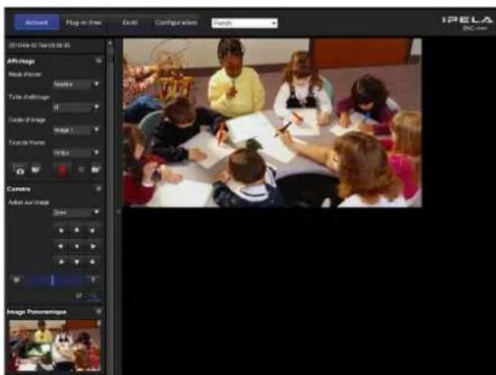The width and height of the screenshot is (496, 375).
Task: Click the side panel collapse handle
Action: (x=119, y=211)
